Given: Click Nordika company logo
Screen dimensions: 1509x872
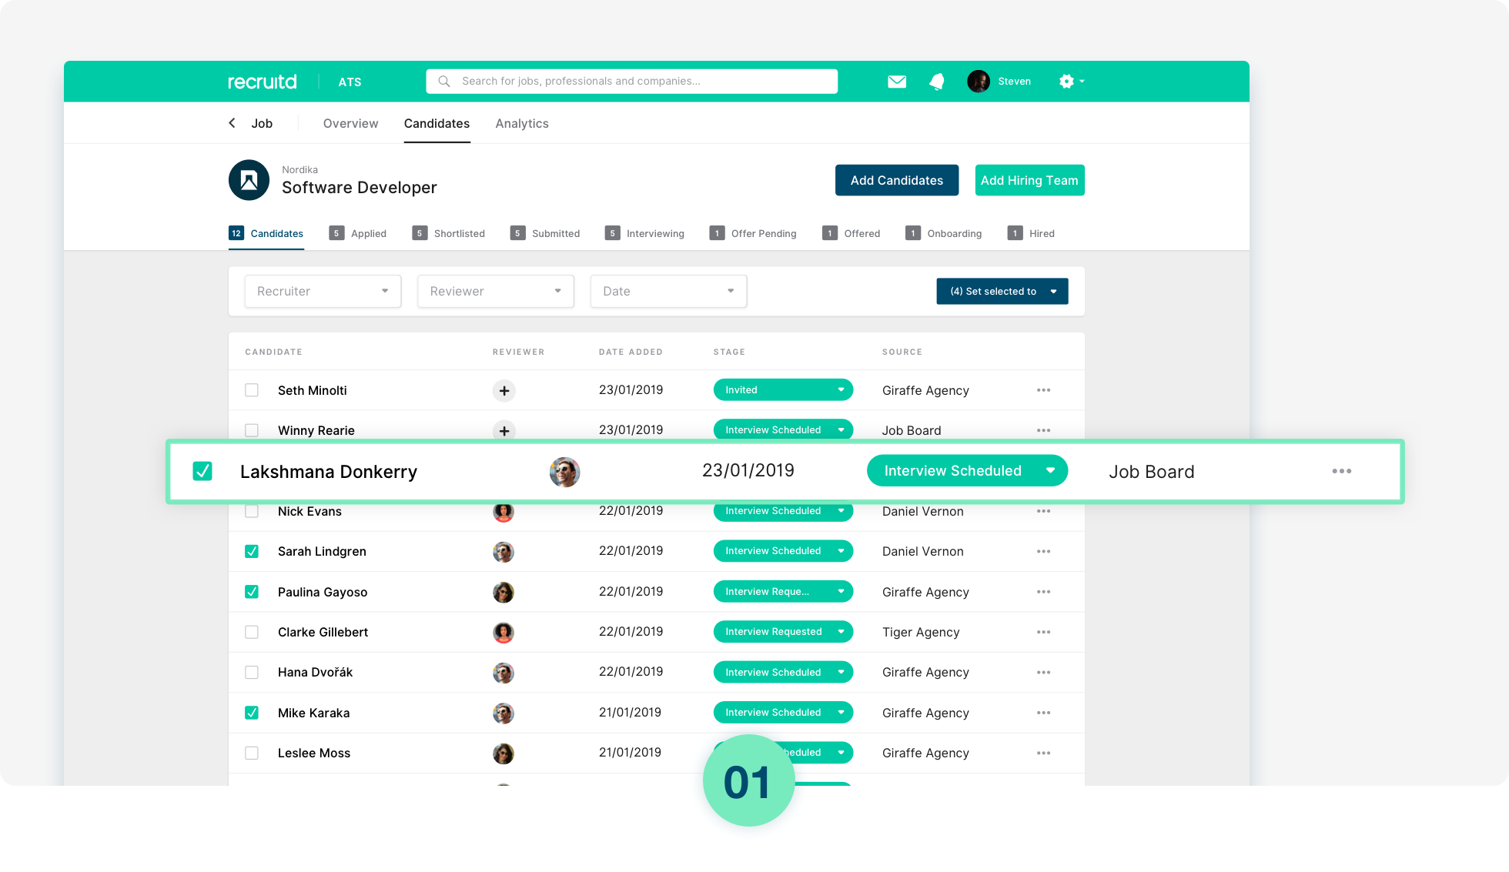Looking at the screenshot, I should (x=249, y=180).
